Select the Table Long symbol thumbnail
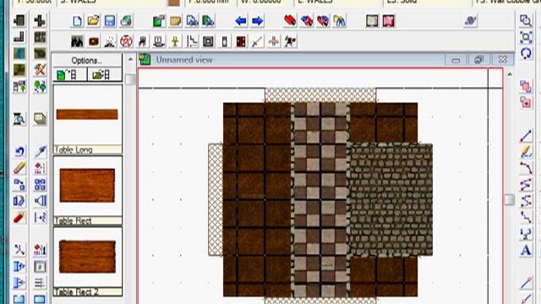This screenshot has width=541, height=304. pos(87,119)
